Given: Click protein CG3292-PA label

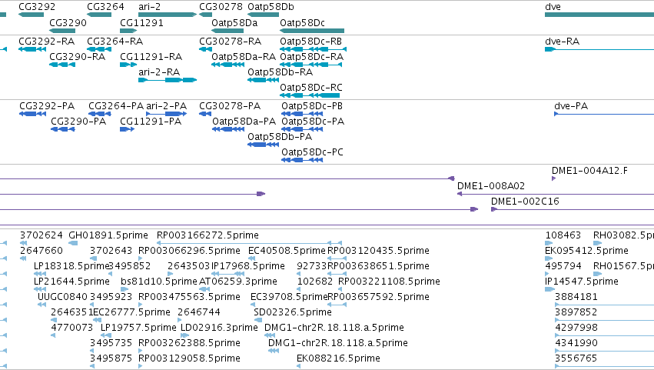Looking at the screenshot, I should (x=47, y=106).
